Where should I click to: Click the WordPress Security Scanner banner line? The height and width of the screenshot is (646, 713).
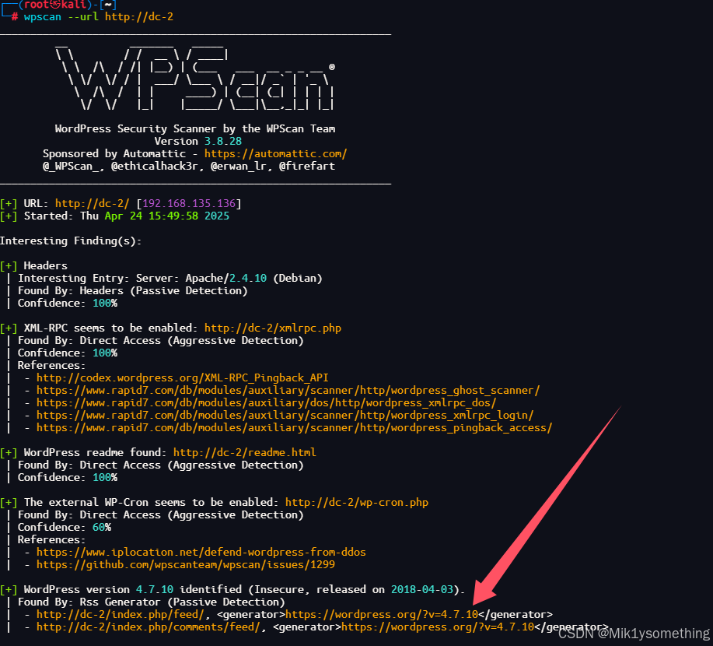click(195, 129)
